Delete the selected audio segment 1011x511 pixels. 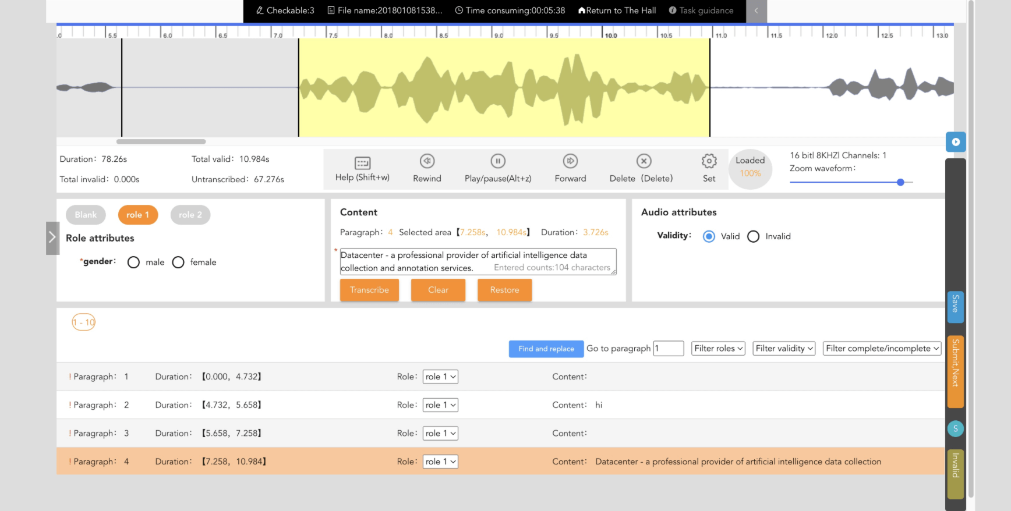pyautogui.click(x=643, y=161)
